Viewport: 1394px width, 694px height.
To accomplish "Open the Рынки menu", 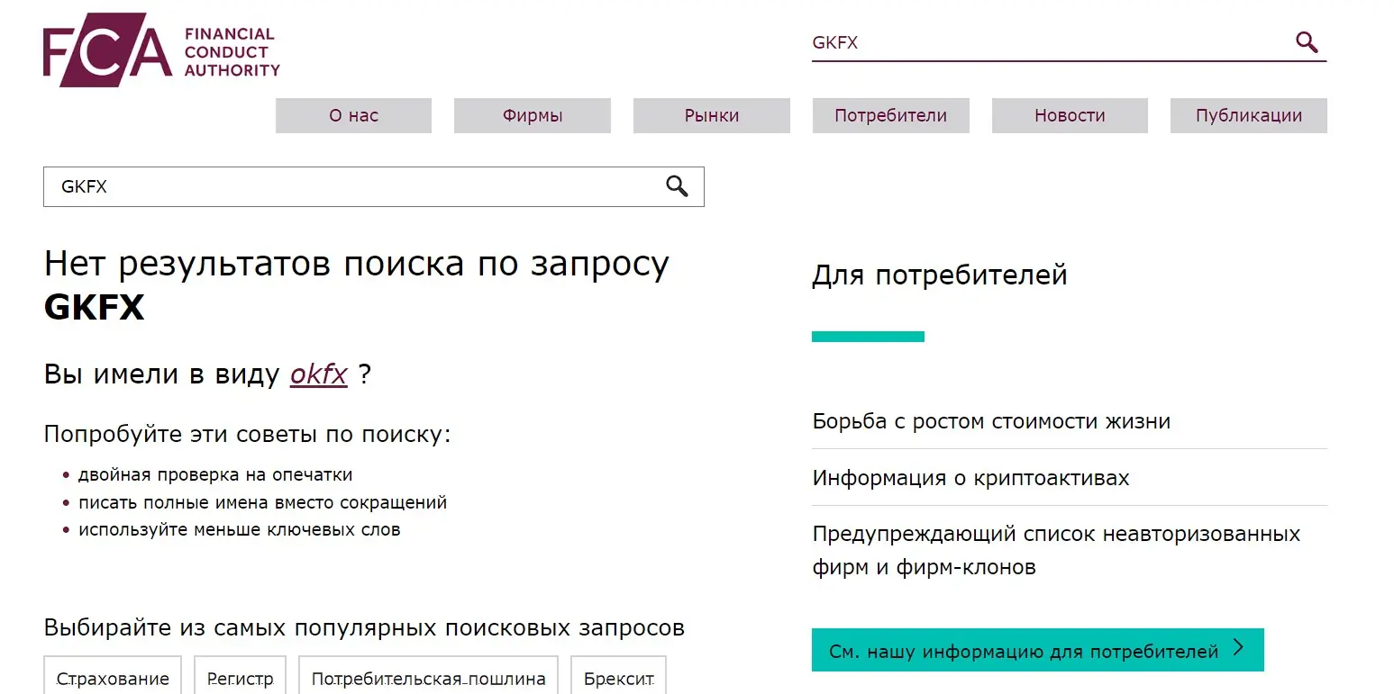I will (x=712, y=115).
